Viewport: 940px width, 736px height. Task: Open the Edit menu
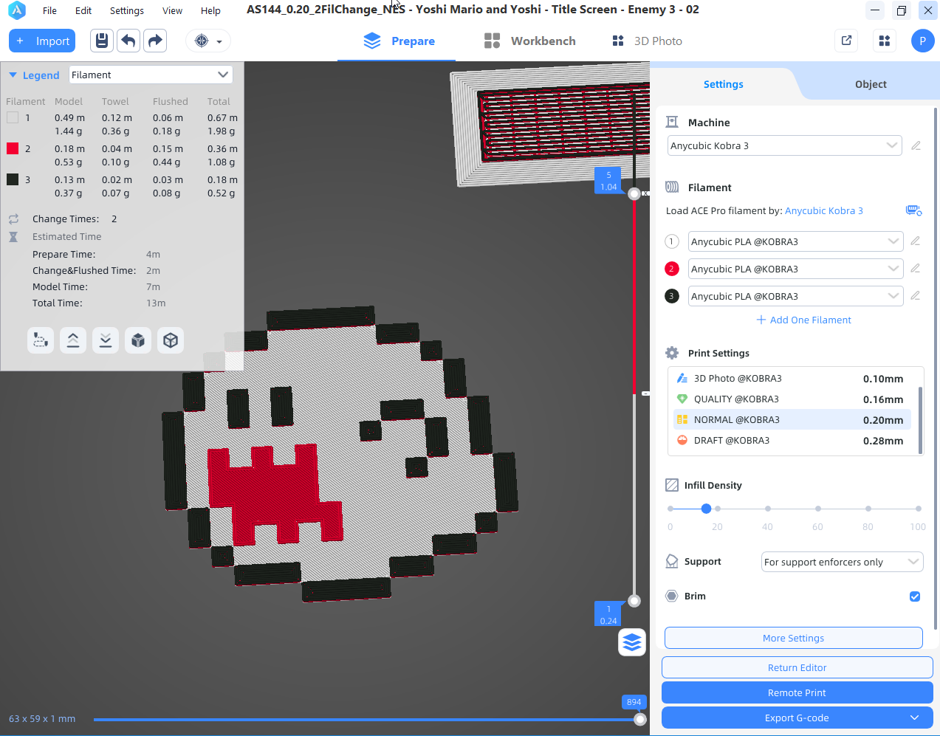pyautogui.click(x=83, y=10)
